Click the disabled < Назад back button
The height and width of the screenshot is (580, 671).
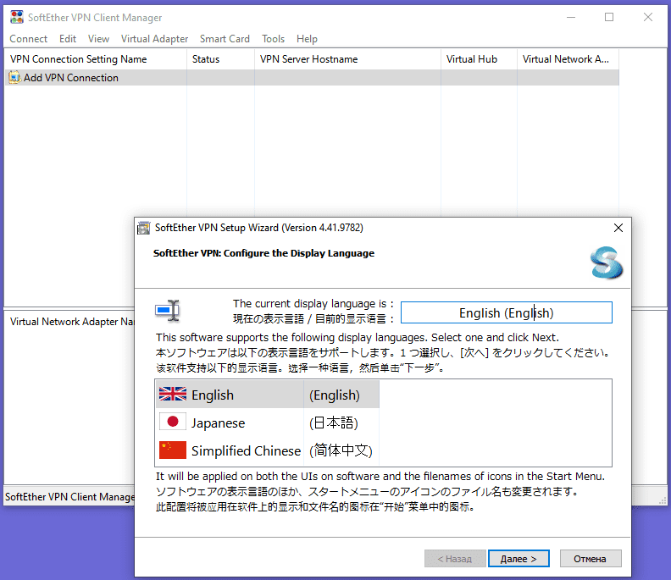point(455,559)
